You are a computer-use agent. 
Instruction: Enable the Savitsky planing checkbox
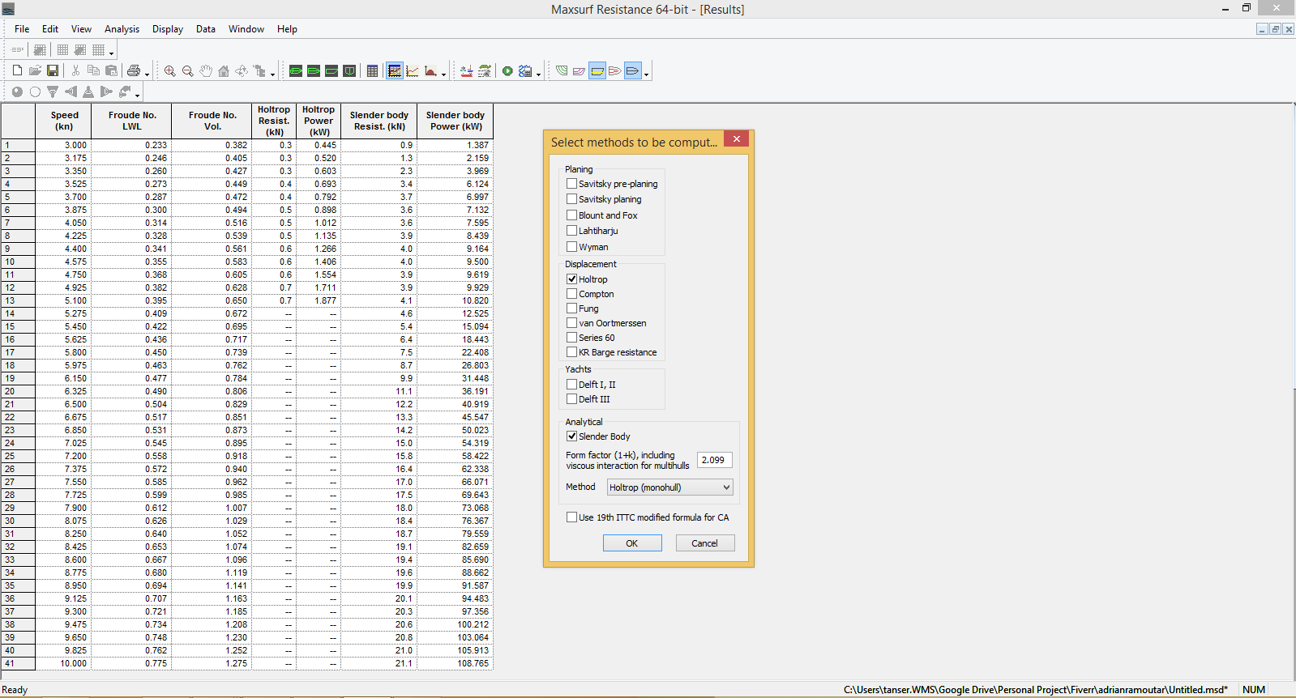pyautogui.click(x=572, y=199)
